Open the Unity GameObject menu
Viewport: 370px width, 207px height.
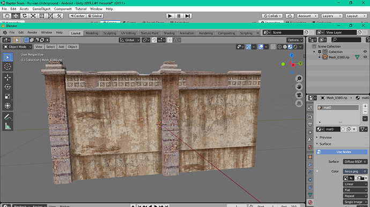(41, 9)
